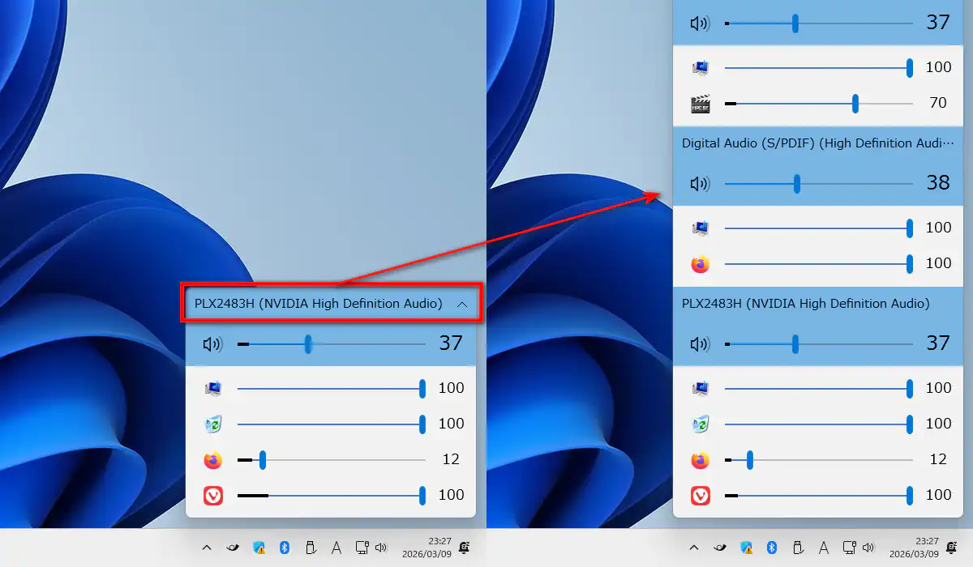Click the Vivaldi icon in the left mixer
973x567 pixels.
pos(212,495)
